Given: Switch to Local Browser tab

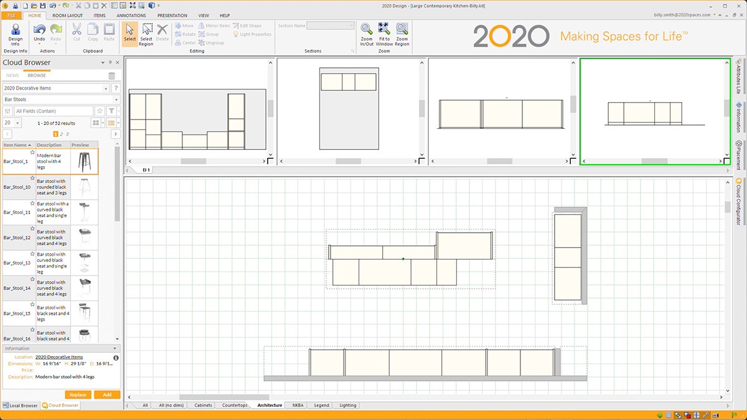Looking at the screenshot, I should pos(21,405).
